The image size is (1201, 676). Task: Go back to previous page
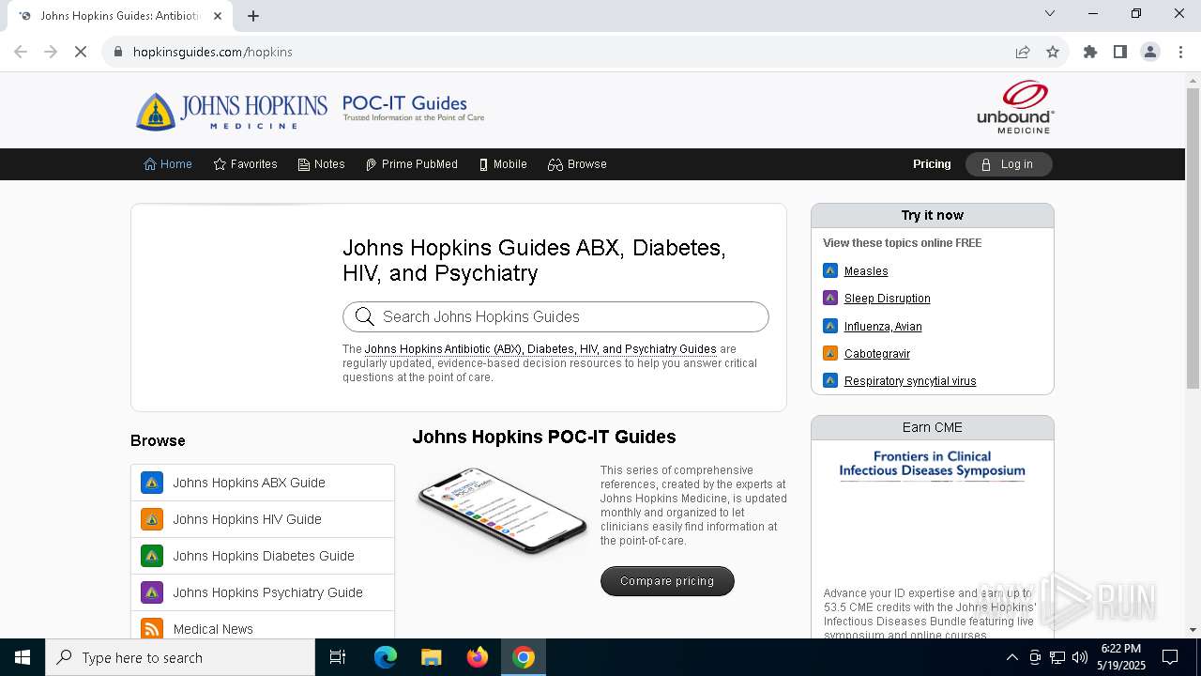pos(21,52)
